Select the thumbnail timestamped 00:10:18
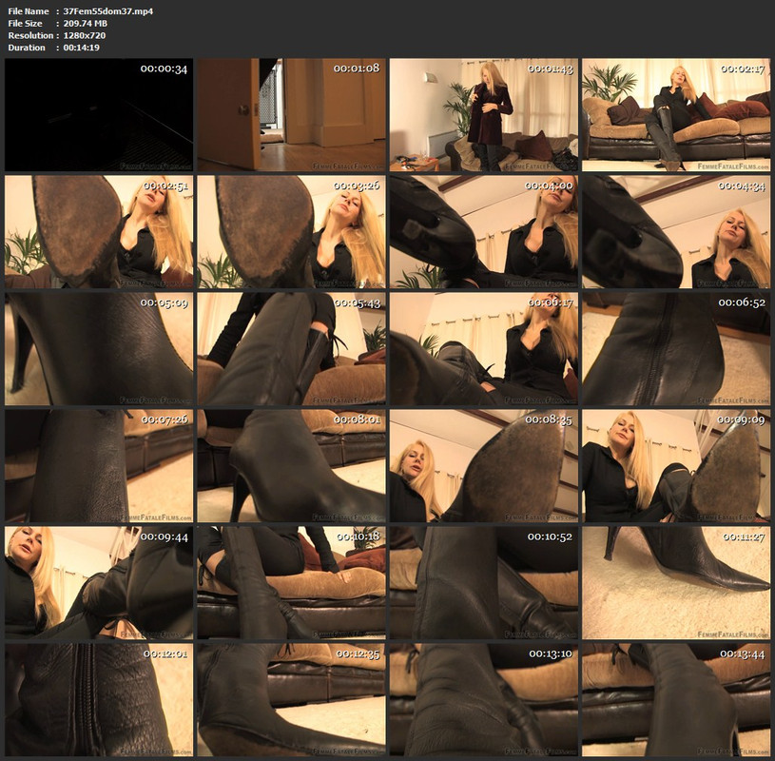 291,582
